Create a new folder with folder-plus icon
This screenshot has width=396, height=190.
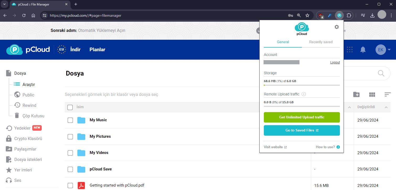[x=356, y=95]
